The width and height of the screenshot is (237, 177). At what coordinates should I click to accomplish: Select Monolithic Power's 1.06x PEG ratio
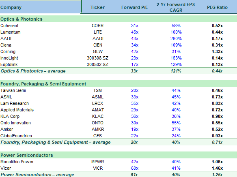tap(217, 162)
